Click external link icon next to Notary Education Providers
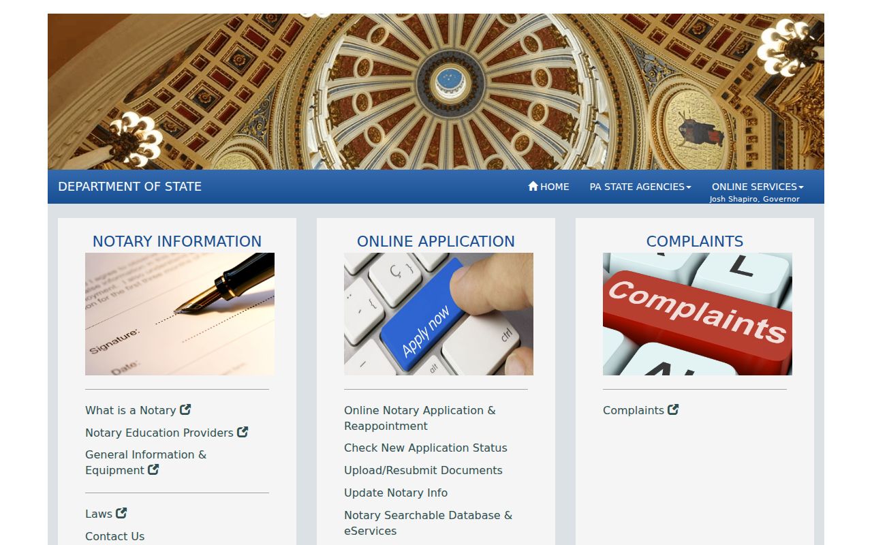Viewport: 872px width, 545px height. [243, 432]
